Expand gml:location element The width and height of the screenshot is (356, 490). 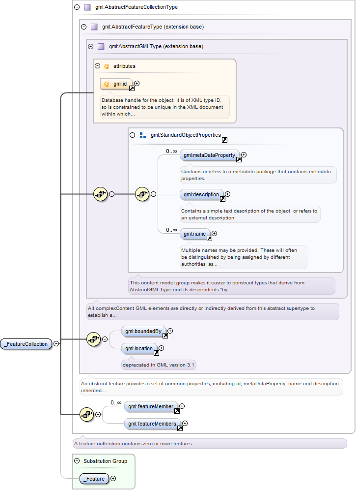162,348
